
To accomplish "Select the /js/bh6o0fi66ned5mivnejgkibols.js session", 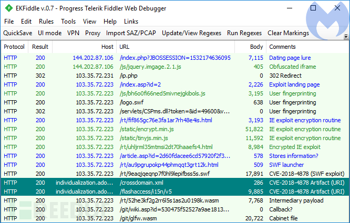I will click(x=175, y=93).
